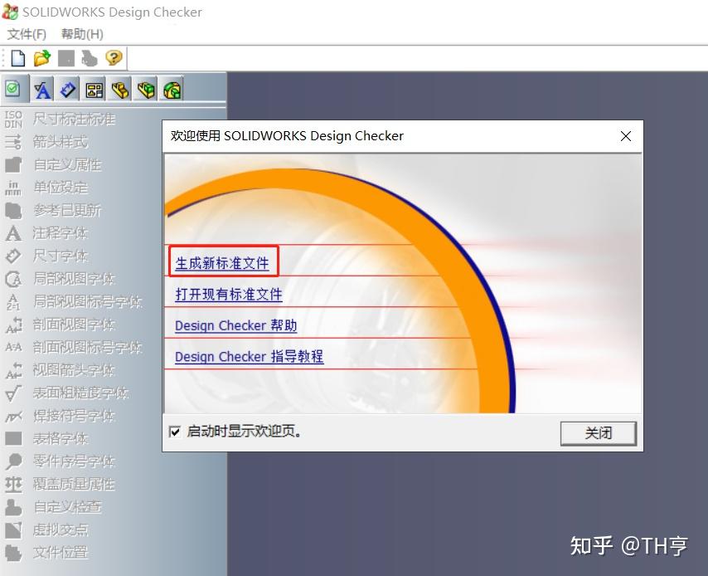Click the New Standards File icon
708x576 pixels.
[x=17, y=57]
